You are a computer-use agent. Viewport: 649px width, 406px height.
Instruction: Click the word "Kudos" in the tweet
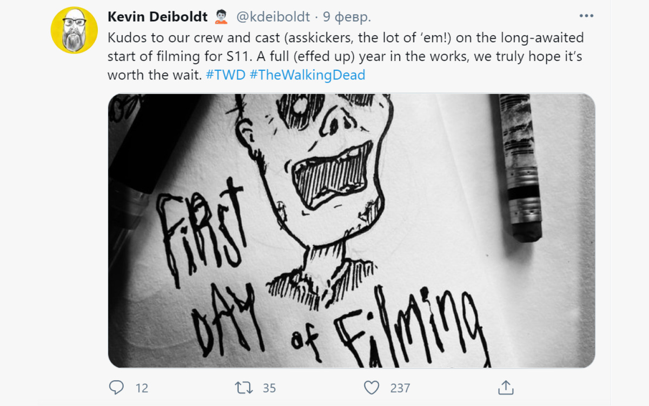pos(124,38)
